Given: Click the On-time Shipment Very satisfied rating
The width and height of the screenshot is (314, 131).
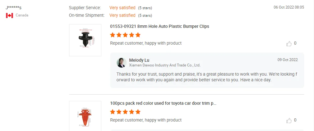Looking at the screenshot, I should 122,15.
